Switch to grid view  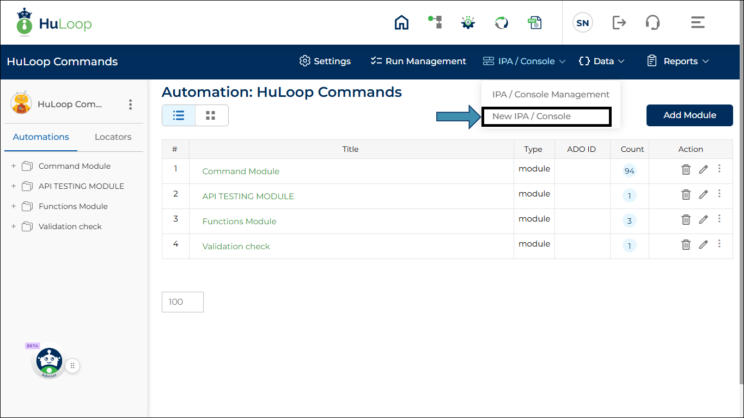tap(211, 115)
